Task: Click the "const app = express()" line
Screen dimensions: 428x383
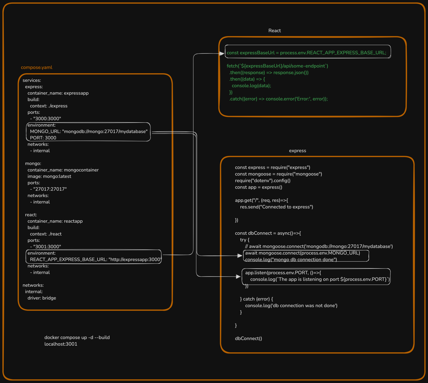Action: [259, 187]
